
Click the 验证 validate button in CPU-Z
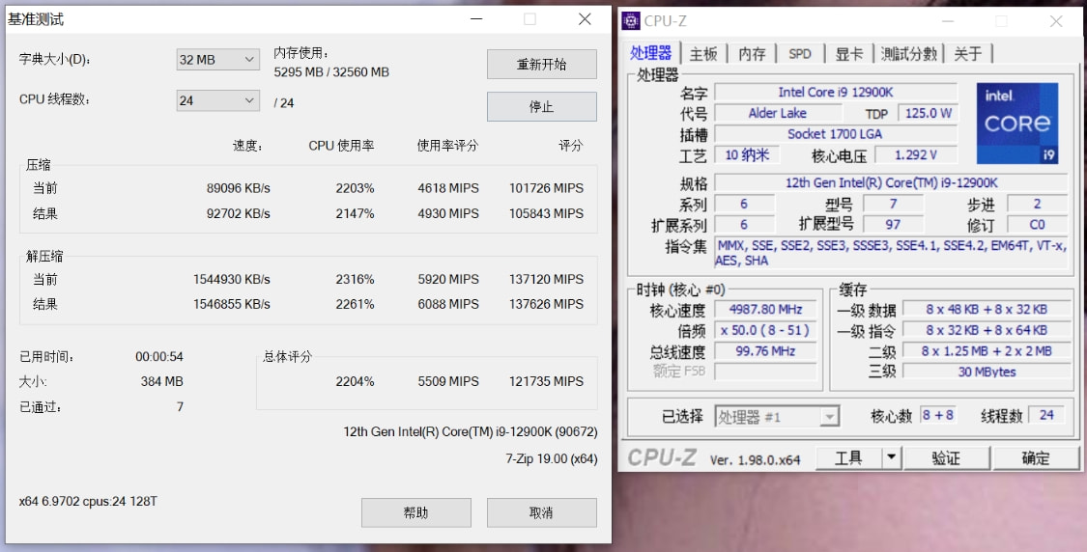pos(946,457)
